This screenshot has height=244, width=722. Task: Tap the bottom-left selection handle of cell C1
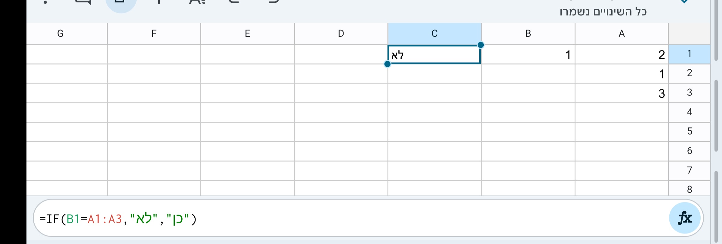pos(387,64)
